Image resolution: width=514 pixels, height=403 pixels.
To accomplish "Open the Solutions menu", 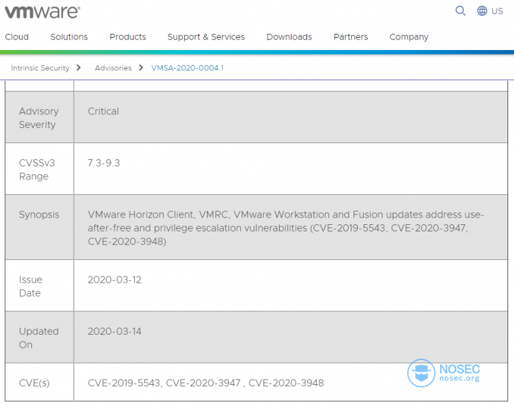I will (x=69, y=36).
